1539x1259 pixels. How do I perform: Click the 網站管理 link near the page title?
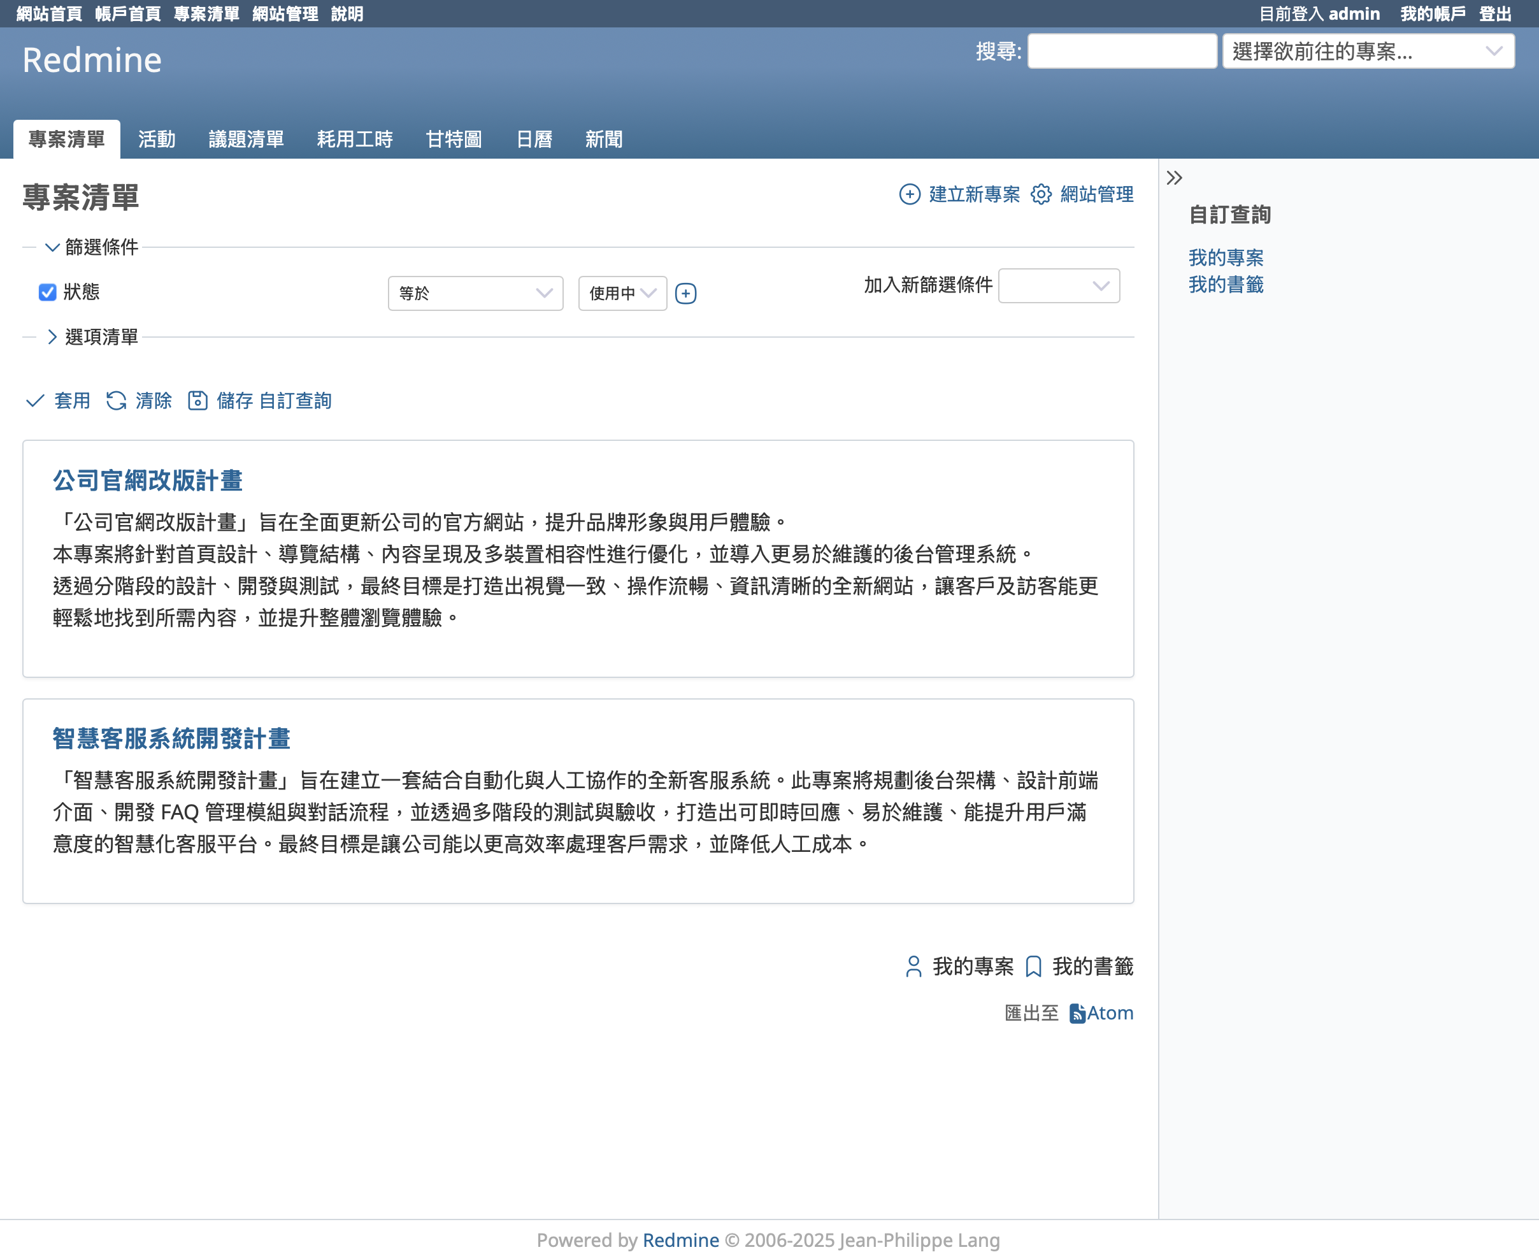coord(1097,194)
